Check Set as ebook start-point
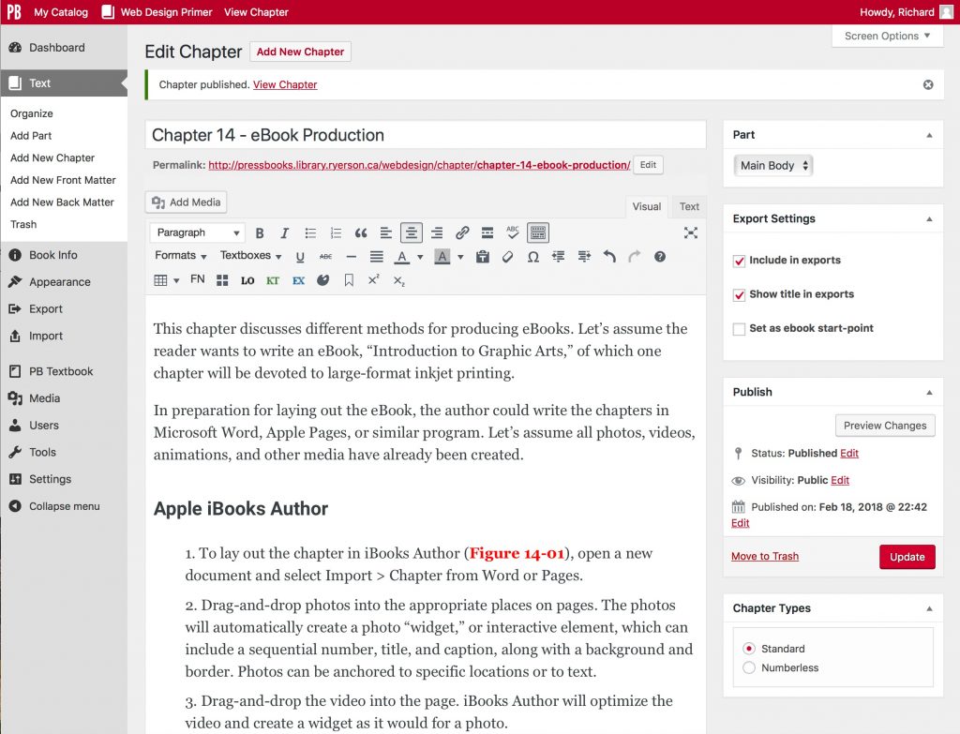The image size is (960, 734). 739,329
